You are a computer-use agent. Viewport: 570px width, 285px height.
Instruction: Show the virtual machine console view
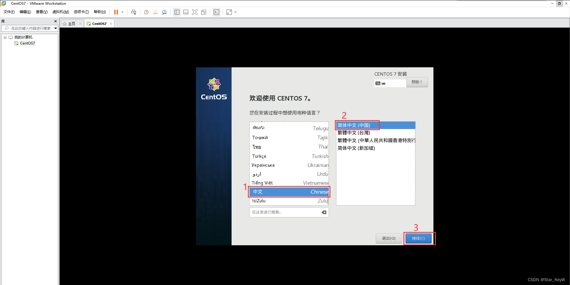(x=216, y=12)
